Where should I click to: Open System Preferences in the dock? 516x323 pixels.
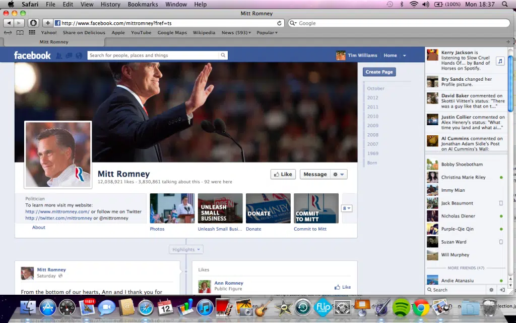[342, 308]
